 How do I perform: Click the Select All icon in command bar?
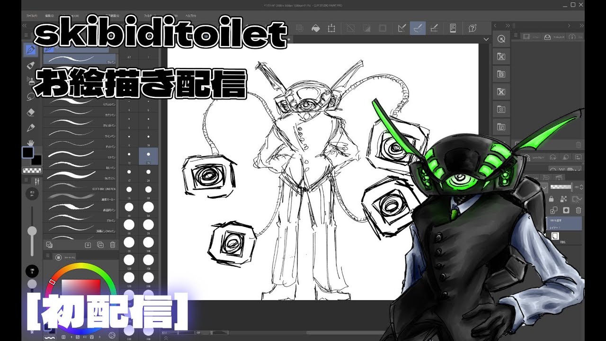[x=300, y=28]
